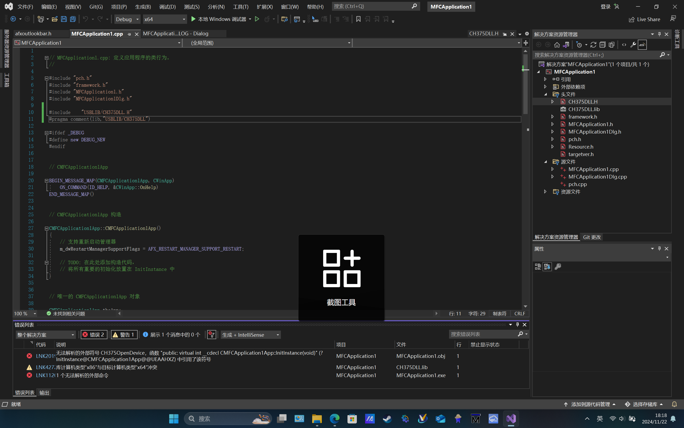Switch to the Git 更改 tab
The width and height of the screenshot is (684, 428).
click(x=592, y=237)
